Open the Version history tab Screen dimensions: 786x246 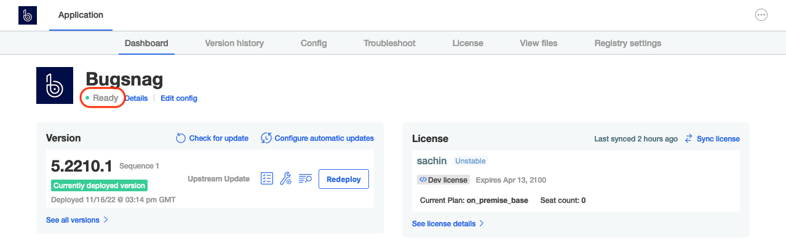[x=234, y=43]
